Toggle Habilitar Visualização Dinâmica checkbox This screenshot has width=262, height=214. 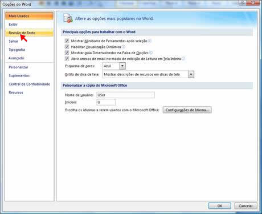tap(67, 47)
